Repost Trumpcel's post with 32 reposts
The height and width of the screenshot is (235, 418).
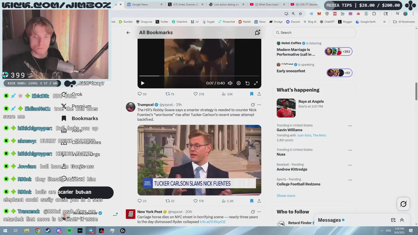click(x=170, y=201)
